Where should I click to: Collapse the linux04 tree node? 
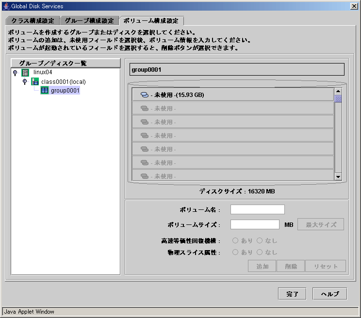point(15,73)
